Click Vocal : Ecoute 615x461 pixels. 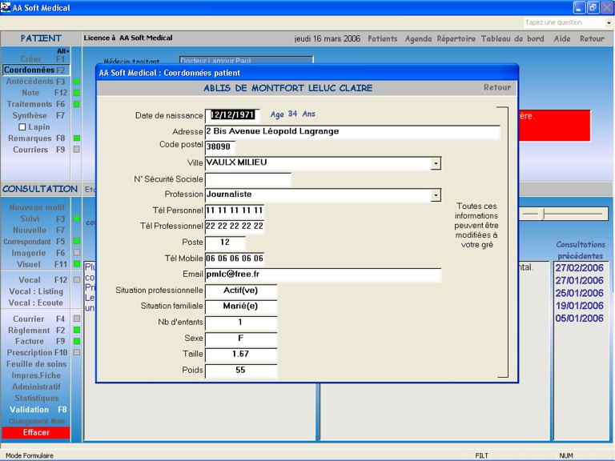click(x=36, y=303)
